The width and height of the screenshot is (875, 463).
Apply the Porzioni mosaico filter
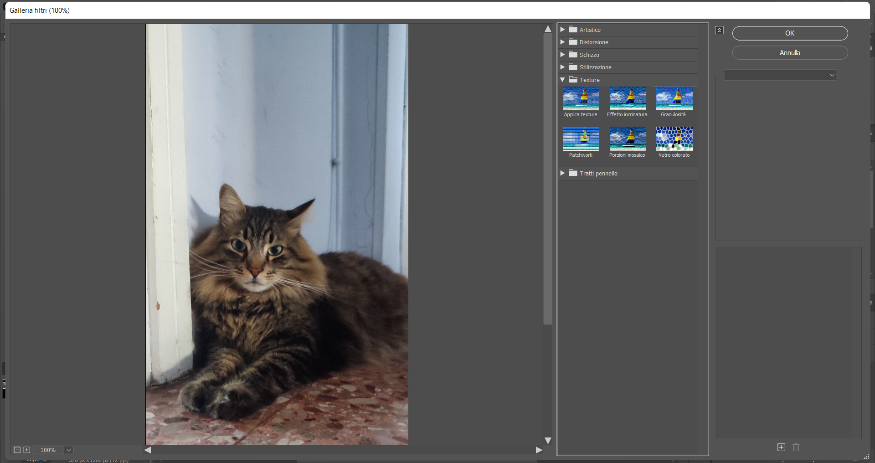[x=627, y=139]
